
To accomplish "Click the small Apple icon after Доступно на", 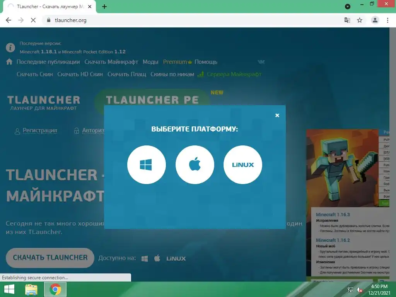I will tap(157, 258).
